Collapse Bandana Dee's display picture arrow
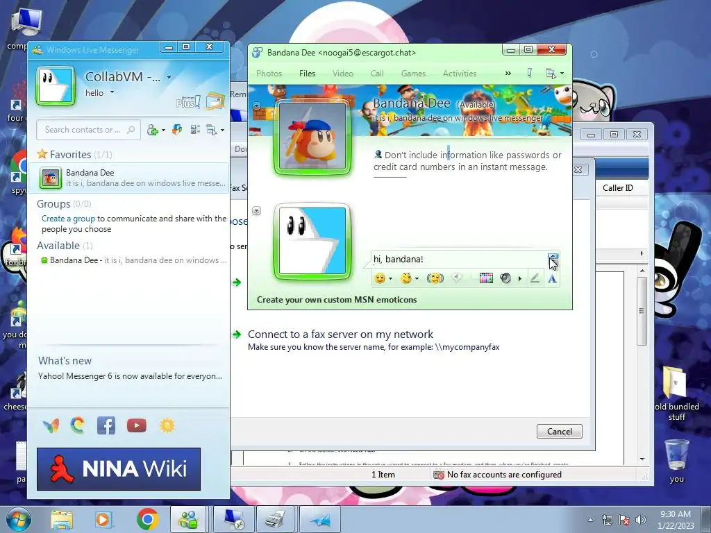 point(257,106)
